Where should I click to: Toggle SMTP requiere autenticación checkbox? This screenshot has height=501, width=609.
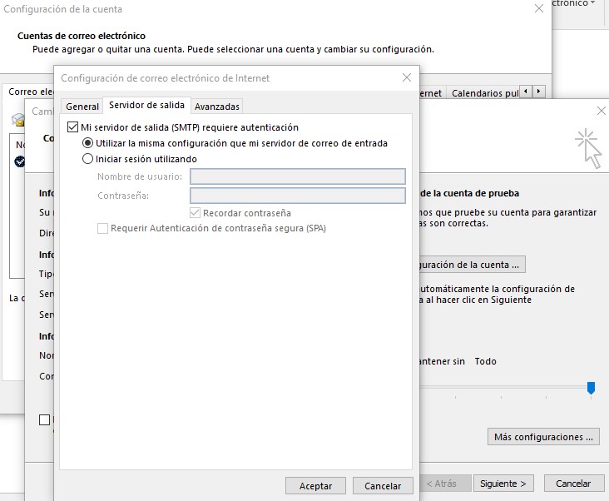(x=72, y=127)
